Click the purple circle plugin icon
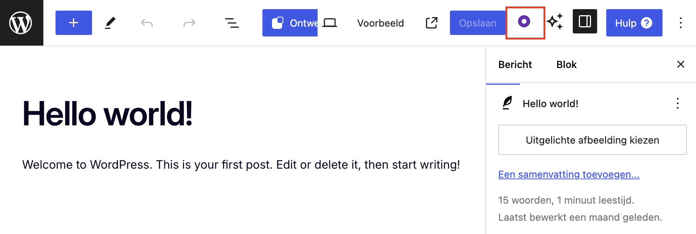 [524, 22]
